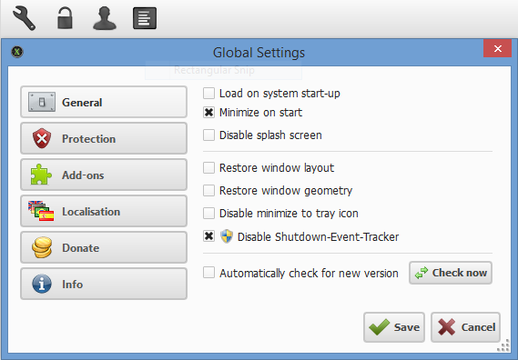Tick Disable splash screen checkbox
Screen dimensions: 518x360
(x=208, y=135)
